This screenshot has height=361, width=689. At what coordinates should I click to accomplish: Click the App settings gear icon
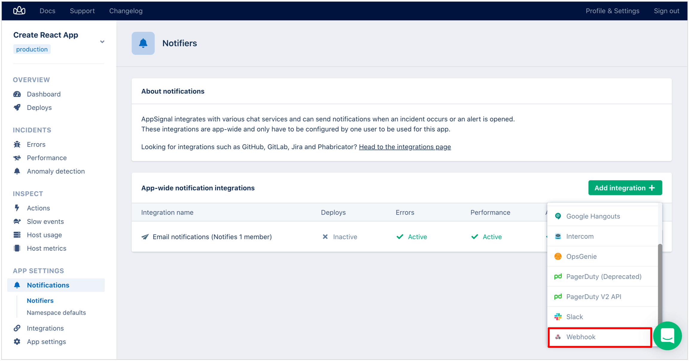(x=17, y=342)
